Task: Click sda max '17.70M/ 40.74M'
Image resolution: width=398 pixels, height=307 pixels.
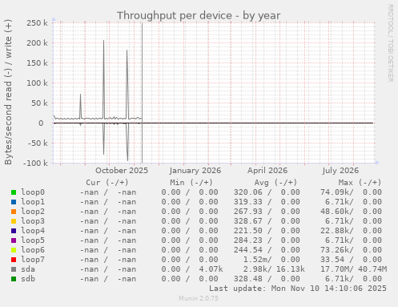Action: click(353, 269)
